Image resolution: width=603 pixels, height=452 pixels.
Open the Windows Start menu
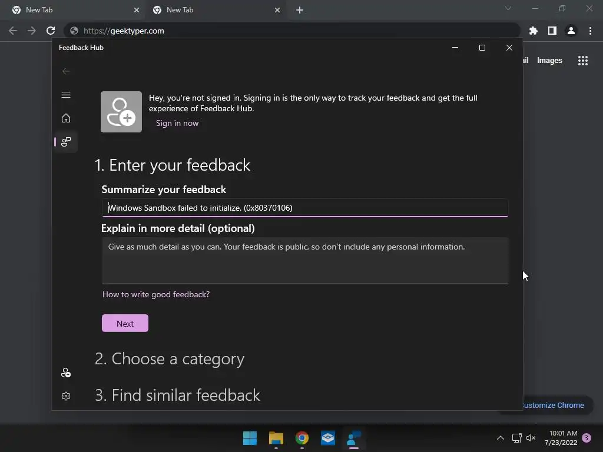click(250, 438)
